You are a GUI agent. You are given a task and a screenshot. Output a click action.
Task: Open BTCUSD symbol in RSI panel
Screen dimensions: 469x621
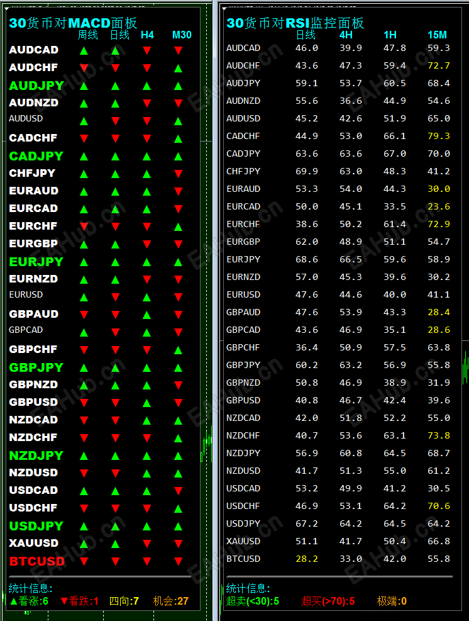click(x=243, y=559)
